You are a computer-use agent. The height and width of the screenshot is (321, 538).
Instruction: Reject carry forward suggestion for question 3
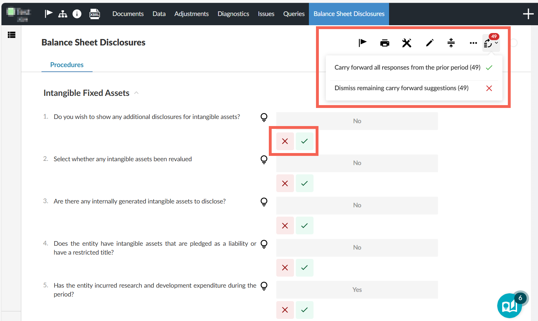pos(285,225)
